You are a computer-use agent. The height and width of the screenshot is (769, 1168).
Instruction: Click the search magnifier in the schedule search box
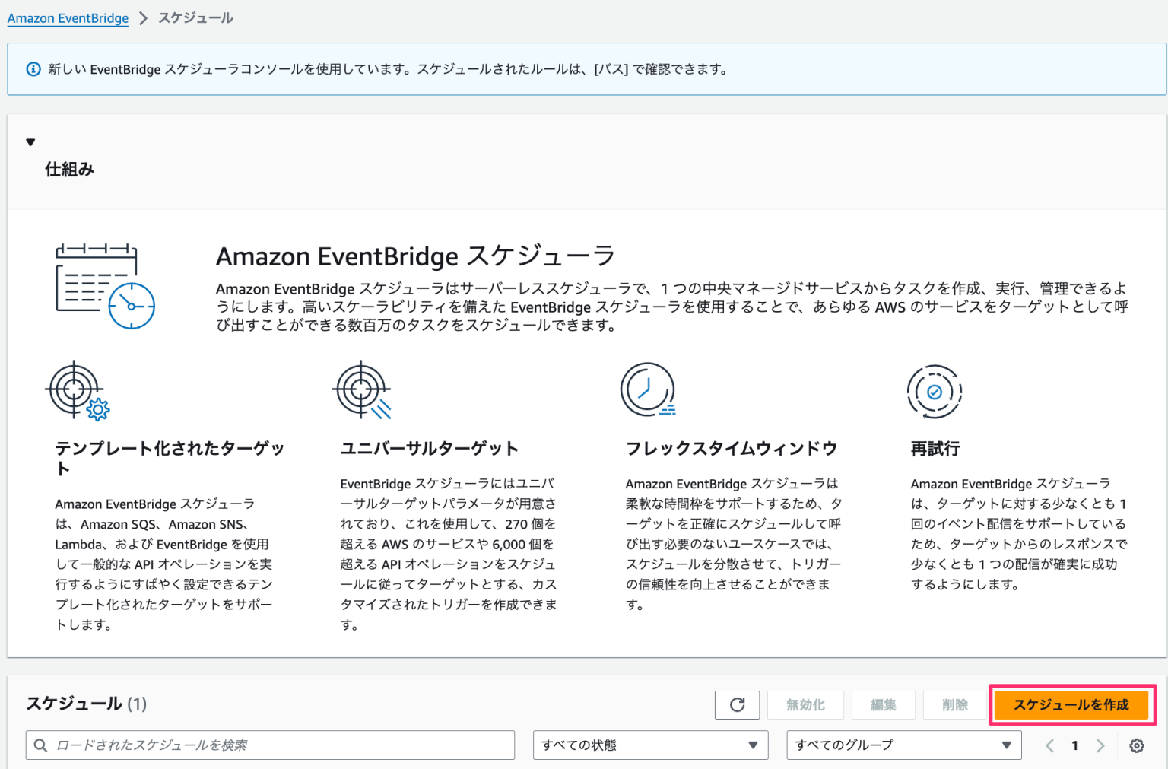(x=43, y=745)
